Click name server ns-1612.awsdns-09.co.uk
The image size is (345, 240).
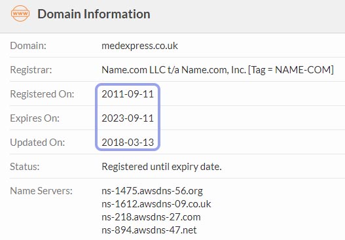click(x=156, y=204)
